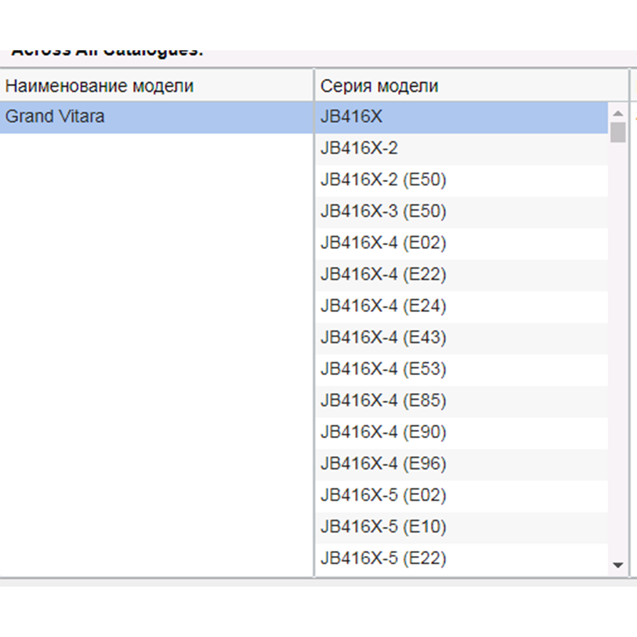Select JB416X-5 (E02) series
The image size is (637, 637).
coord(383,496)
